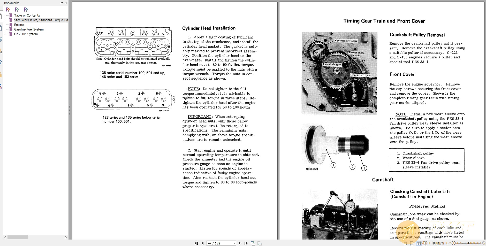Click the zoom out minus icon
The width and height of the screenshot is (486, 246).
(454, 243)
